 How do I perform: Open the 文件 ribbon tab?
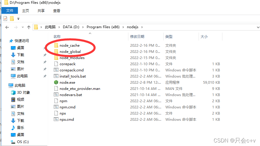coord(10,11)
